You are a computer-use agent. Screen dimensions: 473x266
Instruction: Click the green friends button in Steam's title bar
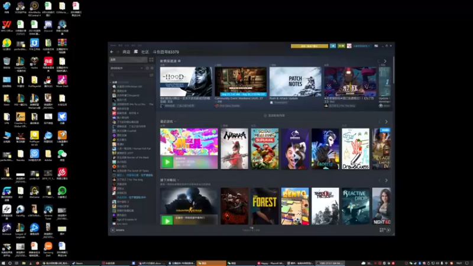tap(341, 46)
